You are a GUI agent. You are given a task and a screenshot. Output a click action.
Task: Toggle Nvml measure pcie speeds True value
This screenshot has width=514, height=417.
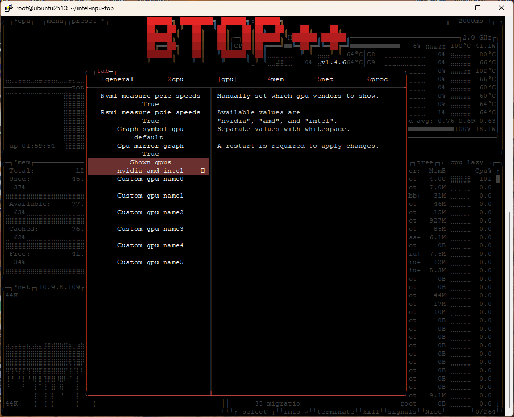click(x=150, y=104)
